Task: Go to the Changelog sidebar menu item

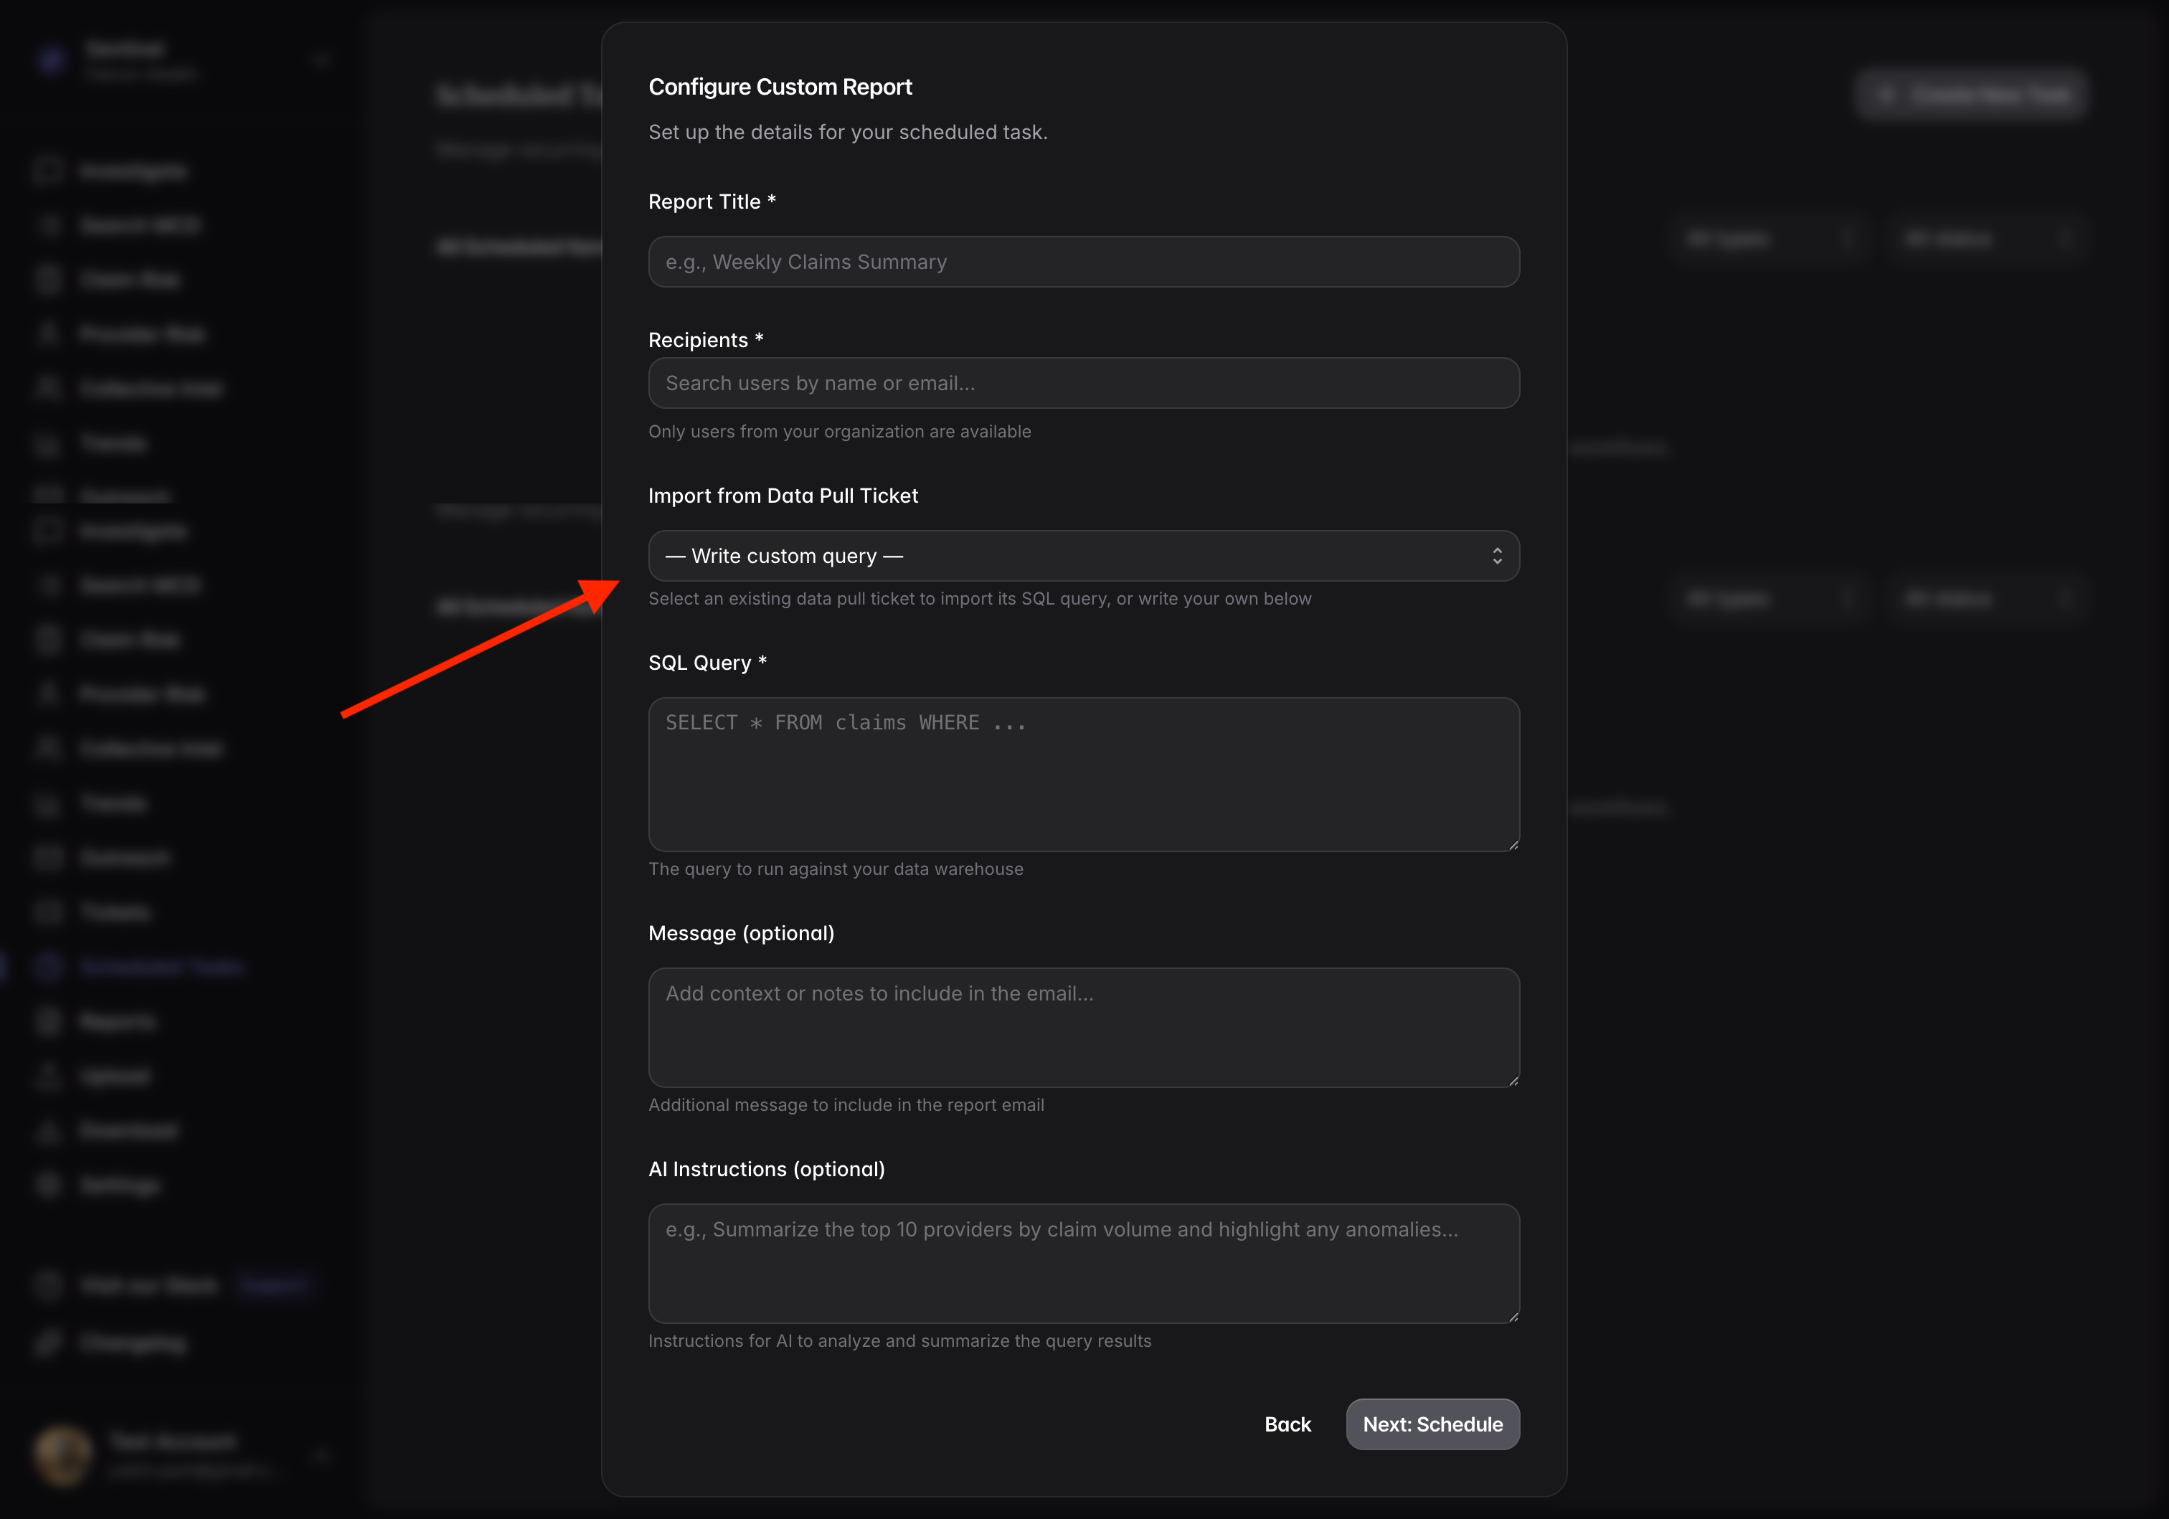Action: (133, 1343)
